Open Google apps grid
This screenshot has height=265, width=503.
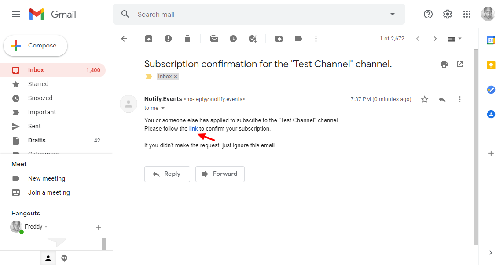point(467,14)
